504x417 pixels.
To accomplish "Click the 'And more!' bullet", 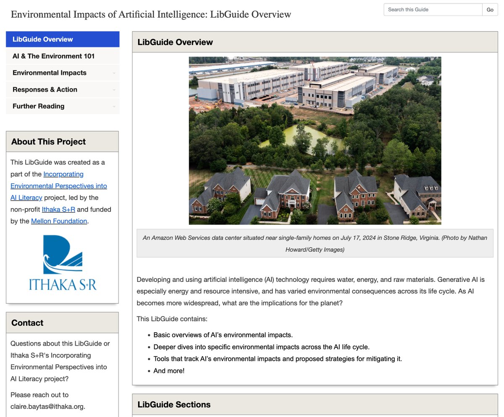I will point(169,371).
